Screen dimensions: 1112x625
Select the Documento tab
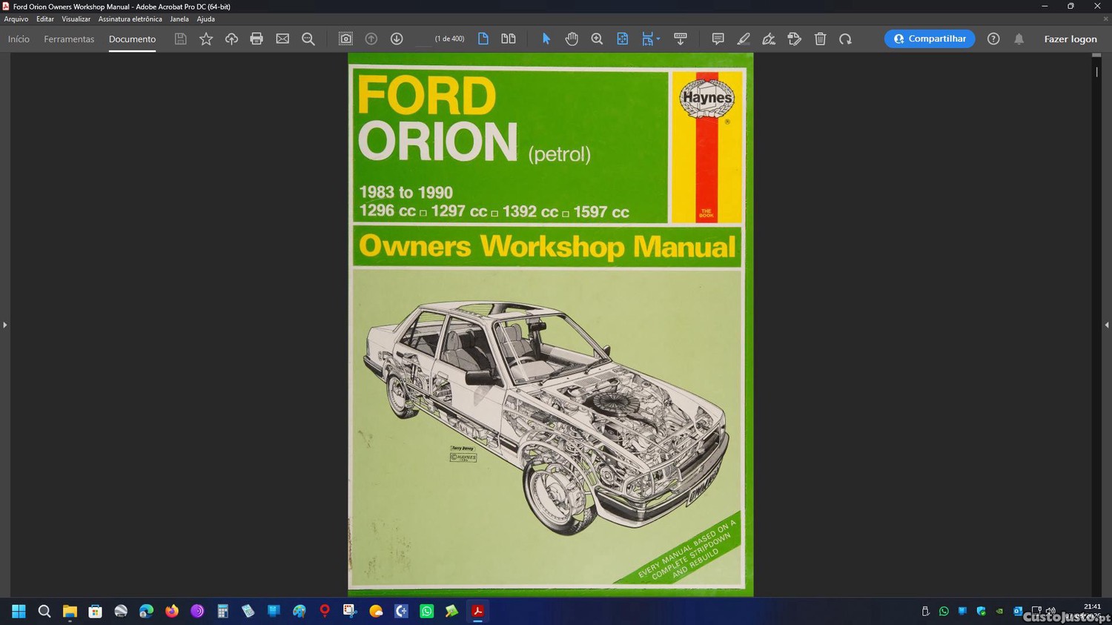coord(132,39)
